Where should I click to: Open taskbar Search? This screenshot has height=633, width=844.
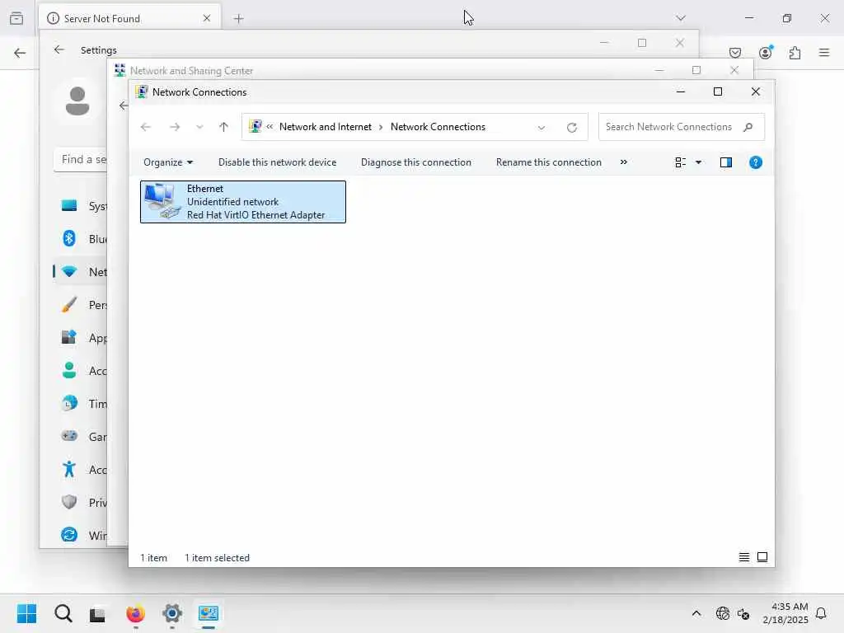click(63, 613)
